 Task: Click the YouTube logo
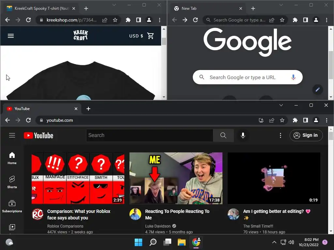click(38, 135)
